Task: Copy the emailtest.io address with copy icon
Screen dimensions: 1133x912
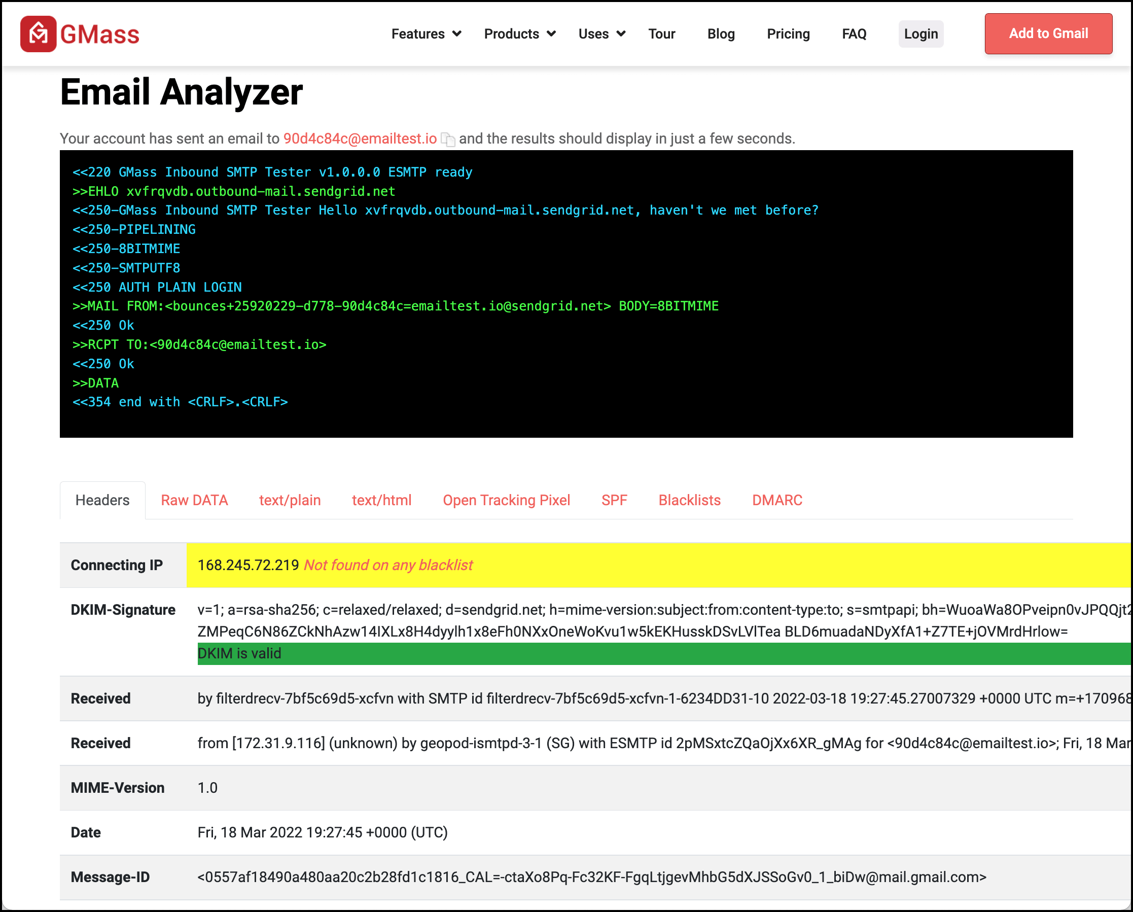Action: (448, 139)
